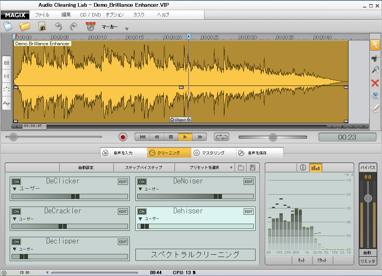This screenshot has width=382, height=276.
Task: Toggle DeCrackler ON switch
Action: [16, 212]
